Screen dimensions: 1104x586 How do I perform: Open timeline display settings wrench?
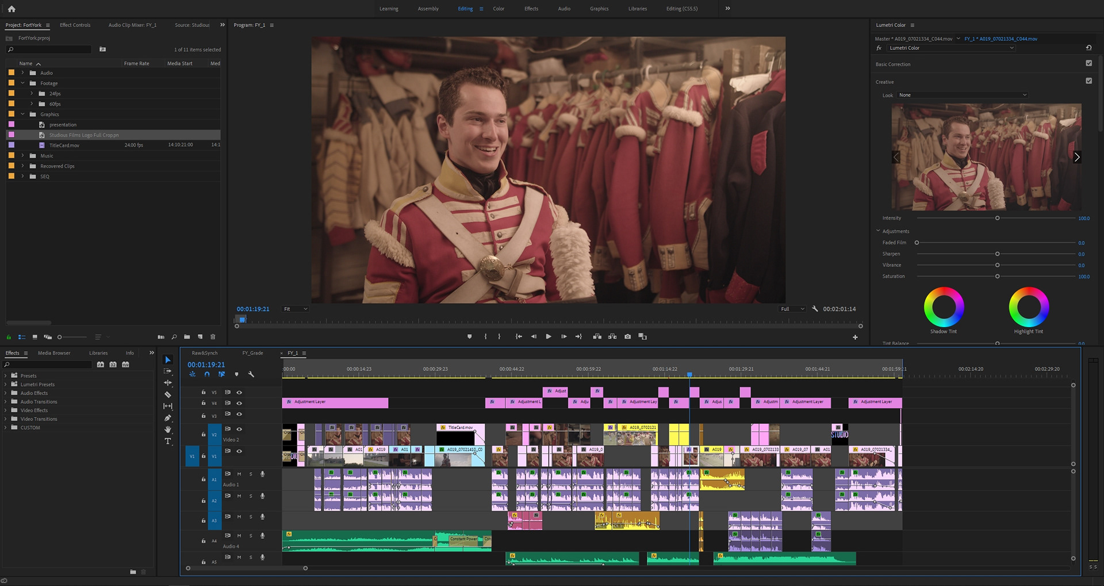coord(251,374)
